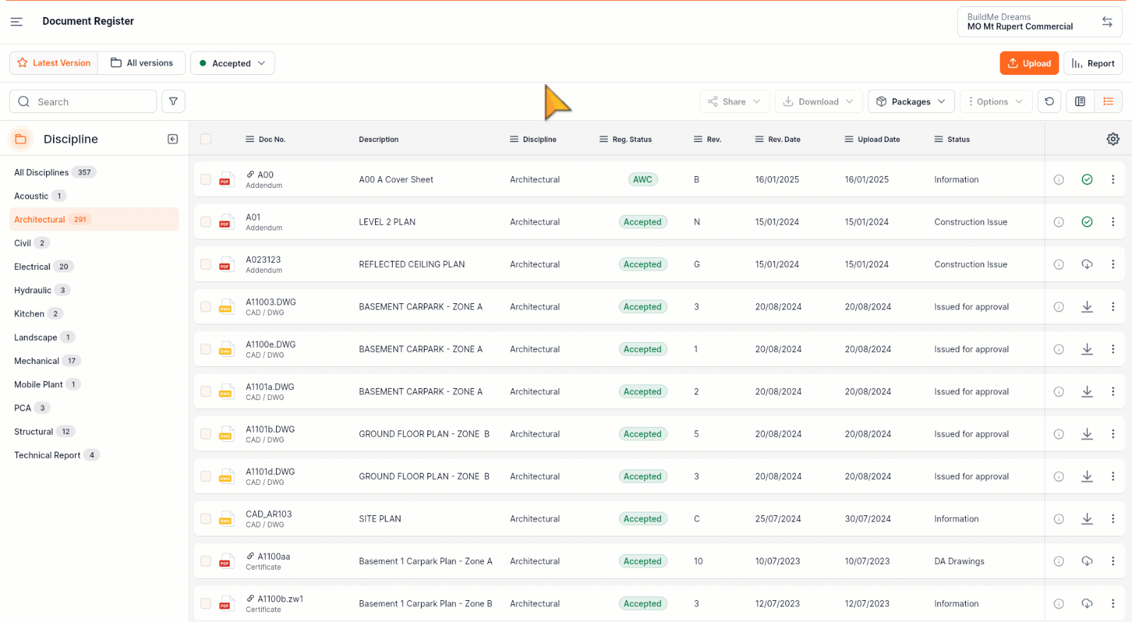Open the Accepted status filter dropdown
The width and height of the screenshot is (1132, 622).
point(232,64)
